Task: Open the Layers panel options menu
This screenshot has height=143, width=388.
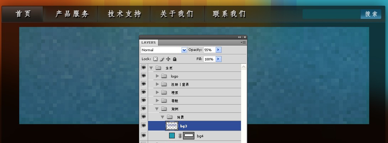Action: pyautogui.click(x=243, y=43)
